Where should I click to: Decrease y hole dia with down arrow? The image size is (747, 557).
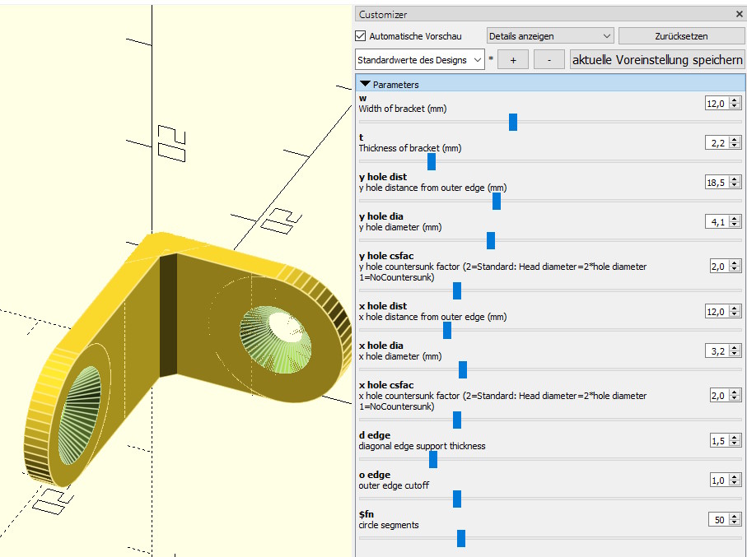[735, 225]
